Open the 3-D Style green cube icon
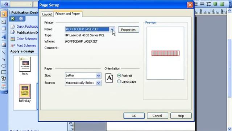This screenshot has width=232, height=131. [x=222, y=4]
